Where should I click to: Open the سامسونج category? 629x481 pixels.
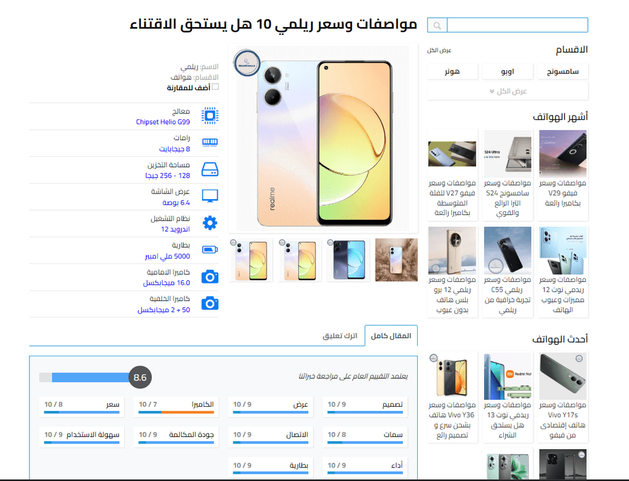pos(563,71)
